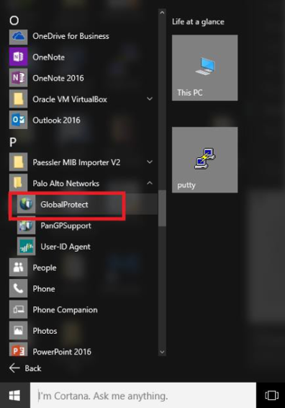The width and height of the screenshot is (285, 408).
Task: Launch the GlobalProtect globe shield icon
Action: pyautogui.click(x=26, y=205)
